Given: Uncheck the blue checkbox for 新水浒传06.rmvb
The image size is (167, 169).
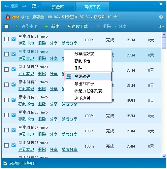Looking at the screenshot, I should [14, 115].
